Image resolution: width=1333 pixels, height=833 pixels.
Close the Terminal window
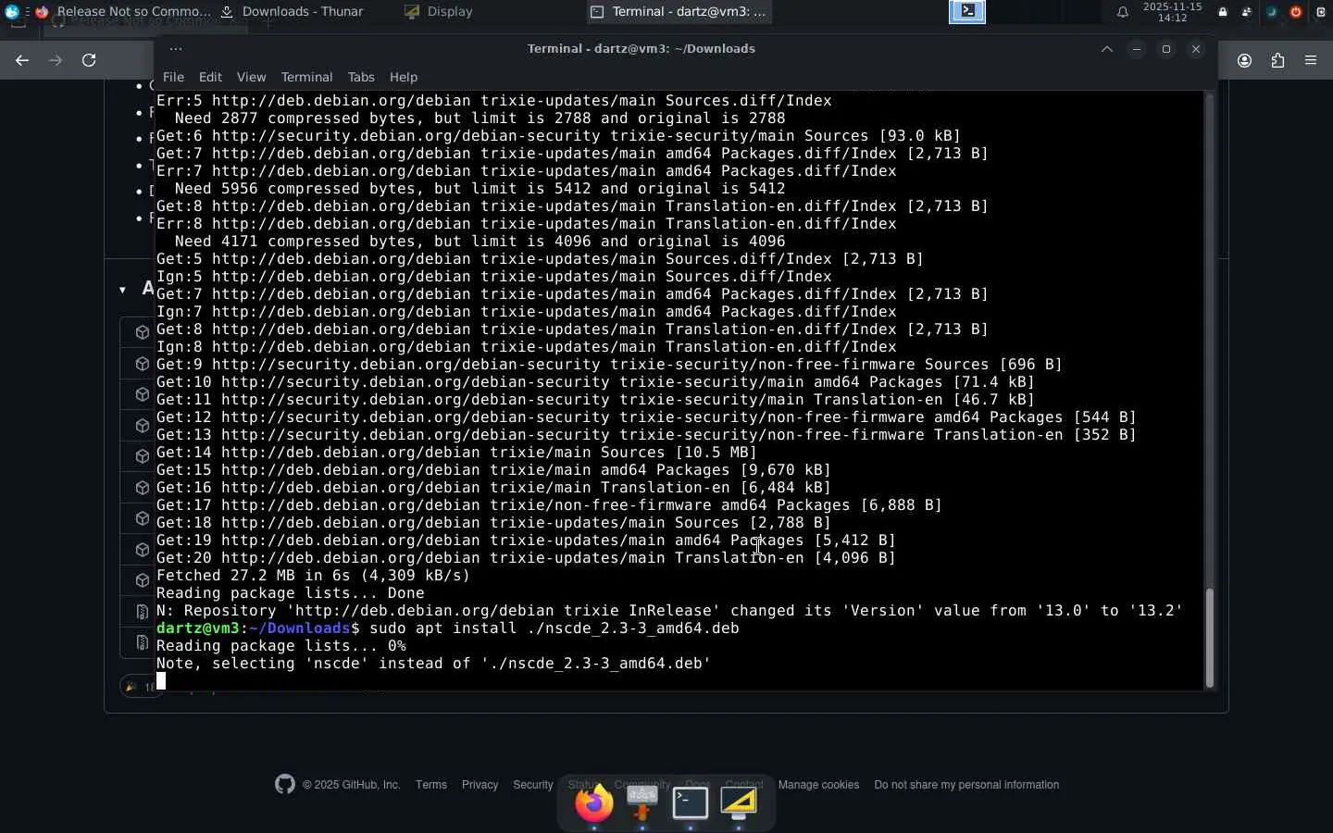1196,49
